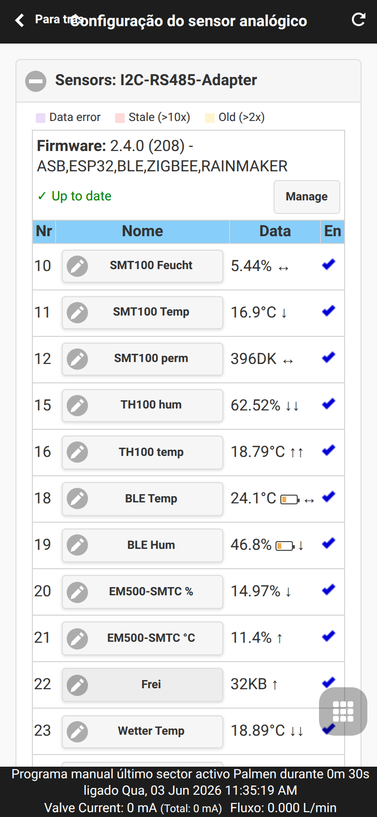Edit sensor SMT100 Temp
377x817 pixels.
pyautogui.click(x=142, y=312)
